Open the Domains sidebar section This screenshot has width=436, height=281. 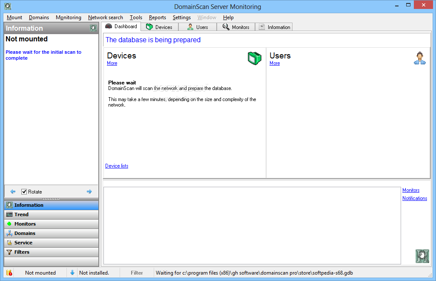(x=51, y=233)
